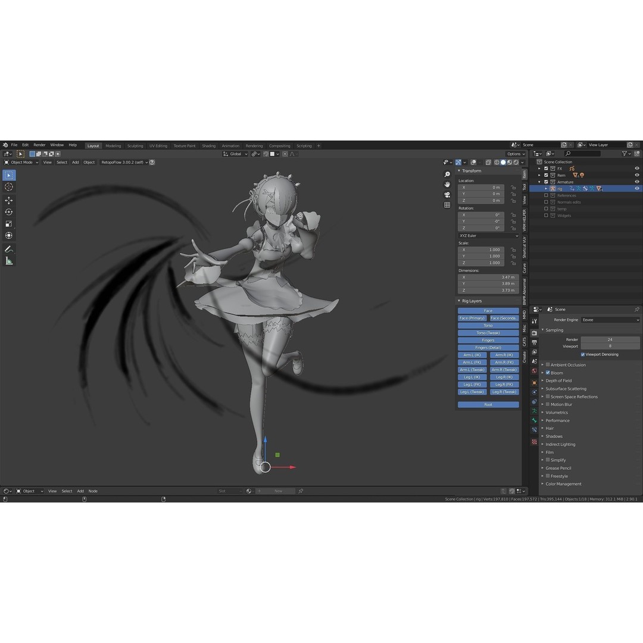Collapse the Armature collection arrow
Screen dimensions: 643x643
point(539,182)
